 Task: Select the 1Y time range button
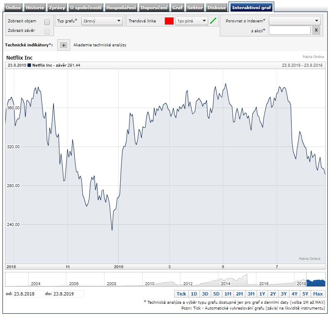click(262, 294)
